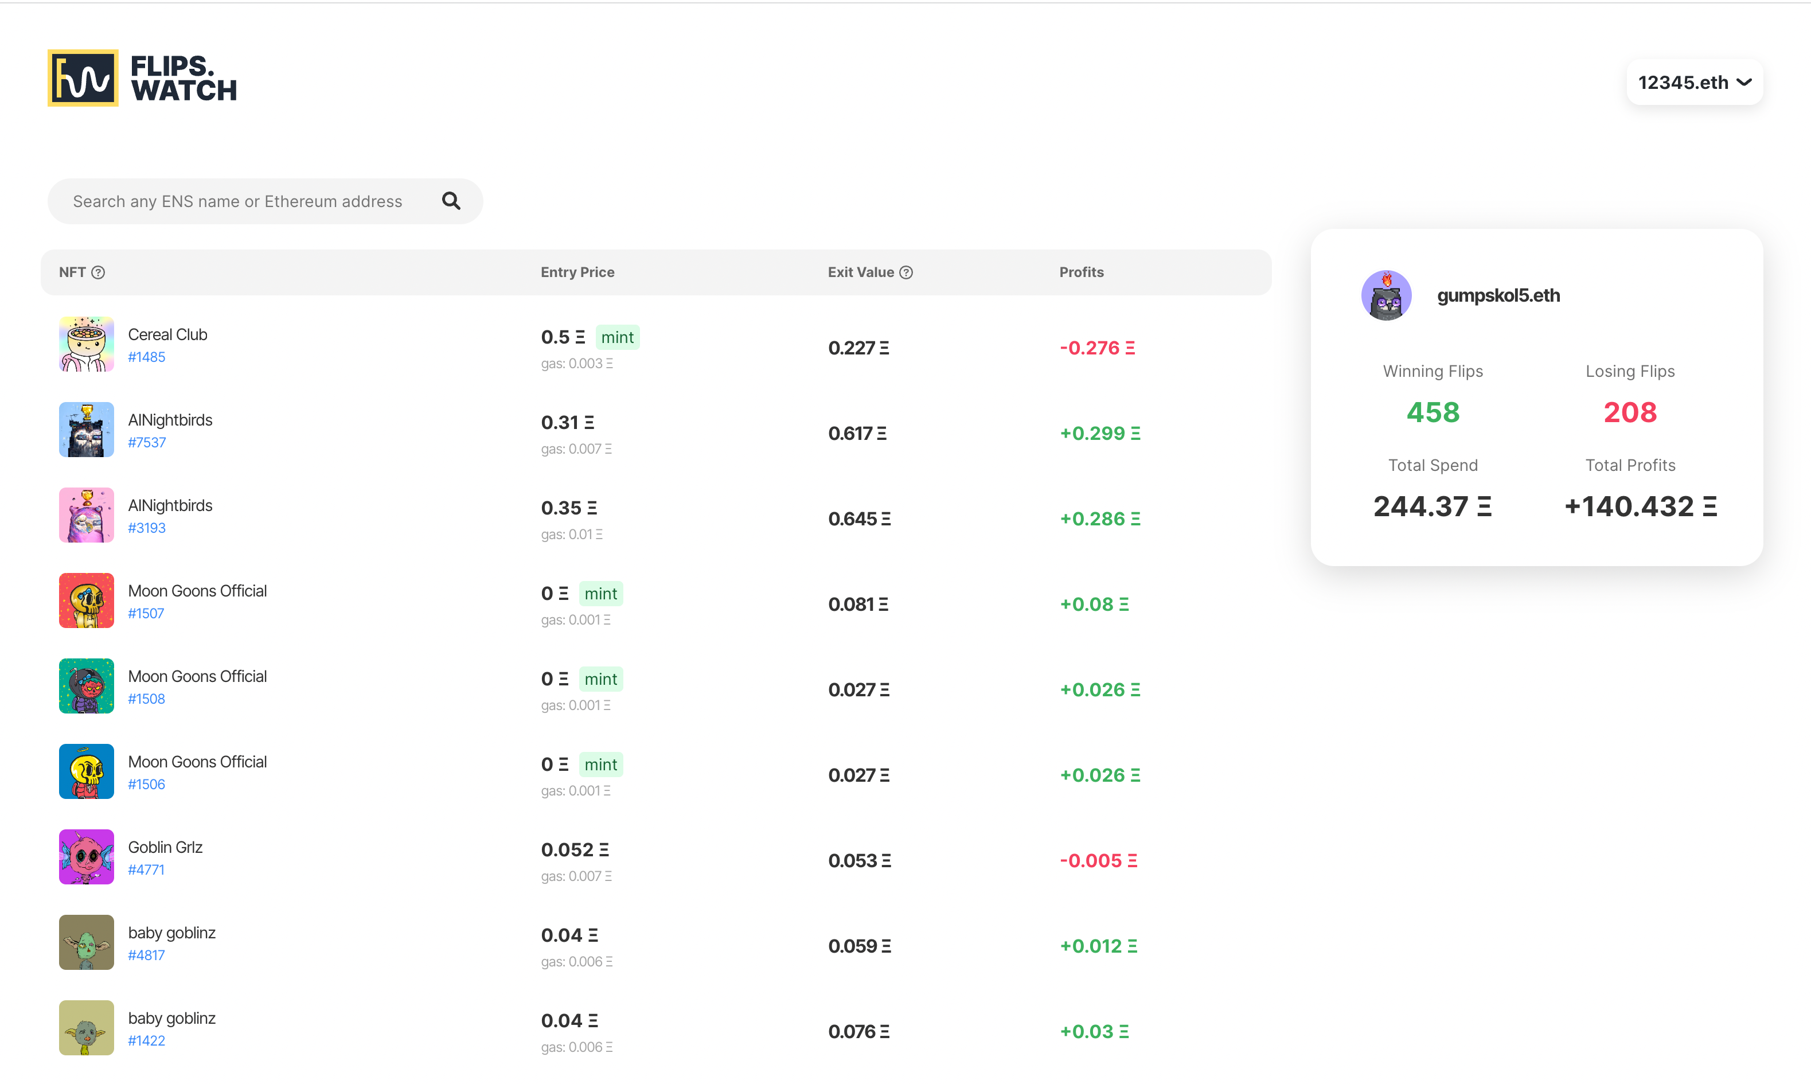Follow the #3193 token link

click(x=147, y=528)
